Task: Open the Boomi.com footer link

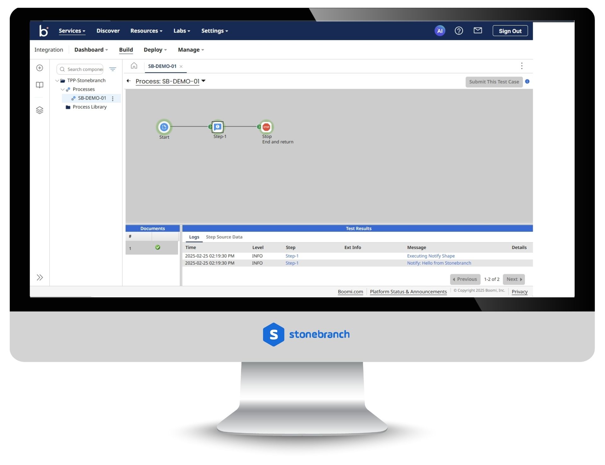Action: point(350,292)
